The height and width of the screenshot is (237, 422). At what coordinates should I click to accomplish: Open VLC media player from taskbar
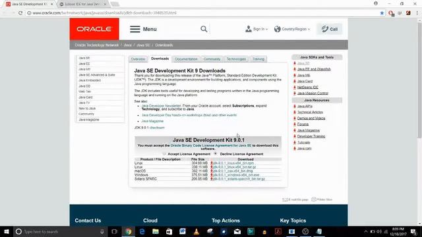[196, 231]
